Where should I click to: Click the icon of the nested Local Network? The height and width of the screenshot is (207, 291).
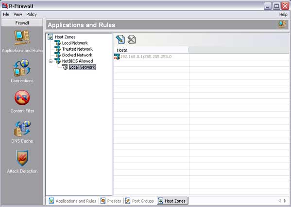65,67
